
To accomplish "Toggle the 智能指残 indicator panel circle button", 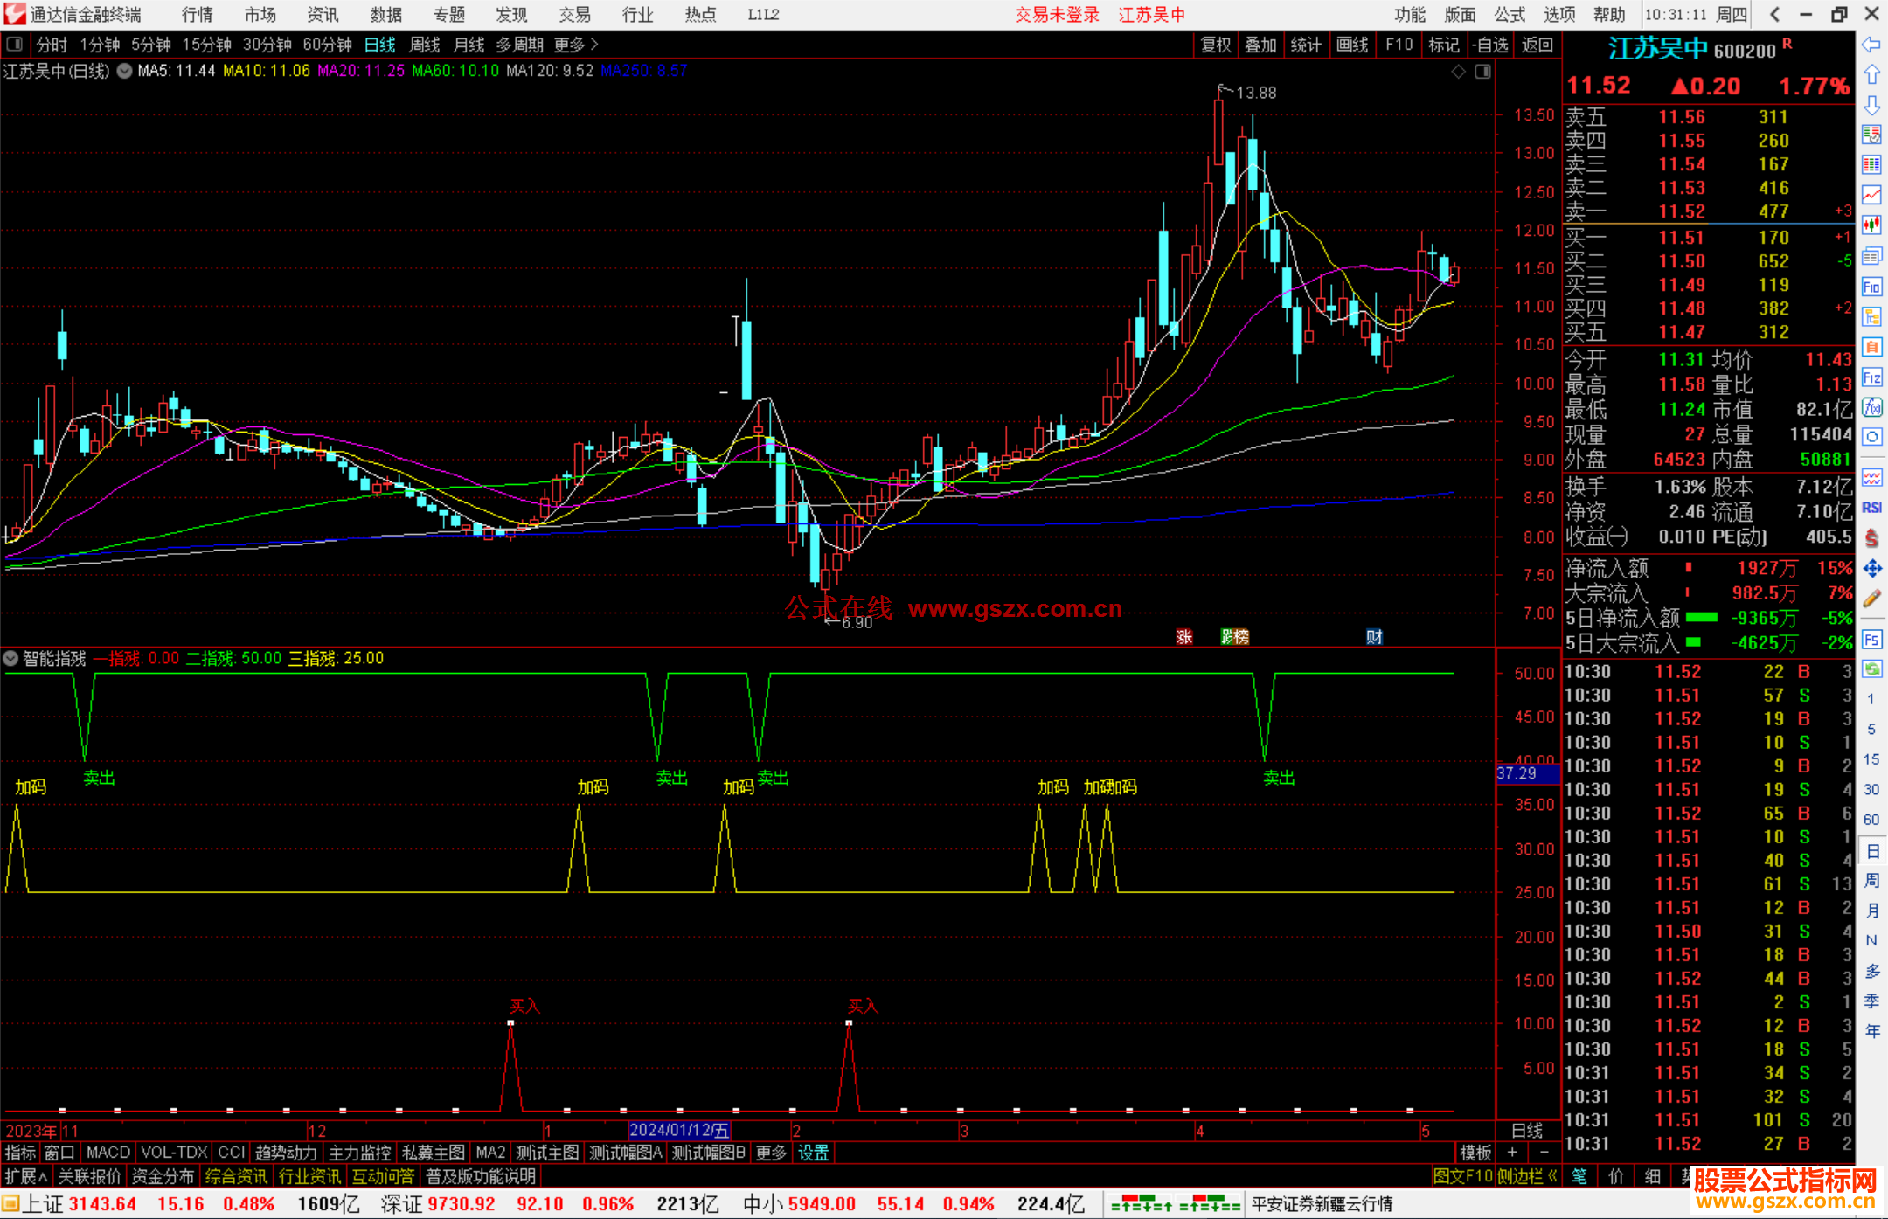I will tap(11, 658).
